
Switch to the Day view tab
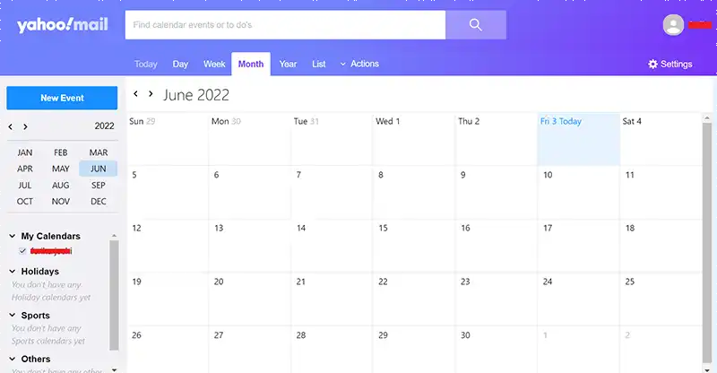180,64
